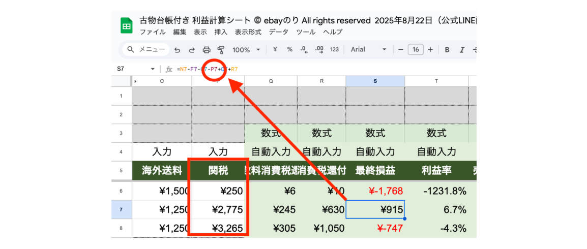Click the undo icon
587x249 pixels.
point(177,50)
